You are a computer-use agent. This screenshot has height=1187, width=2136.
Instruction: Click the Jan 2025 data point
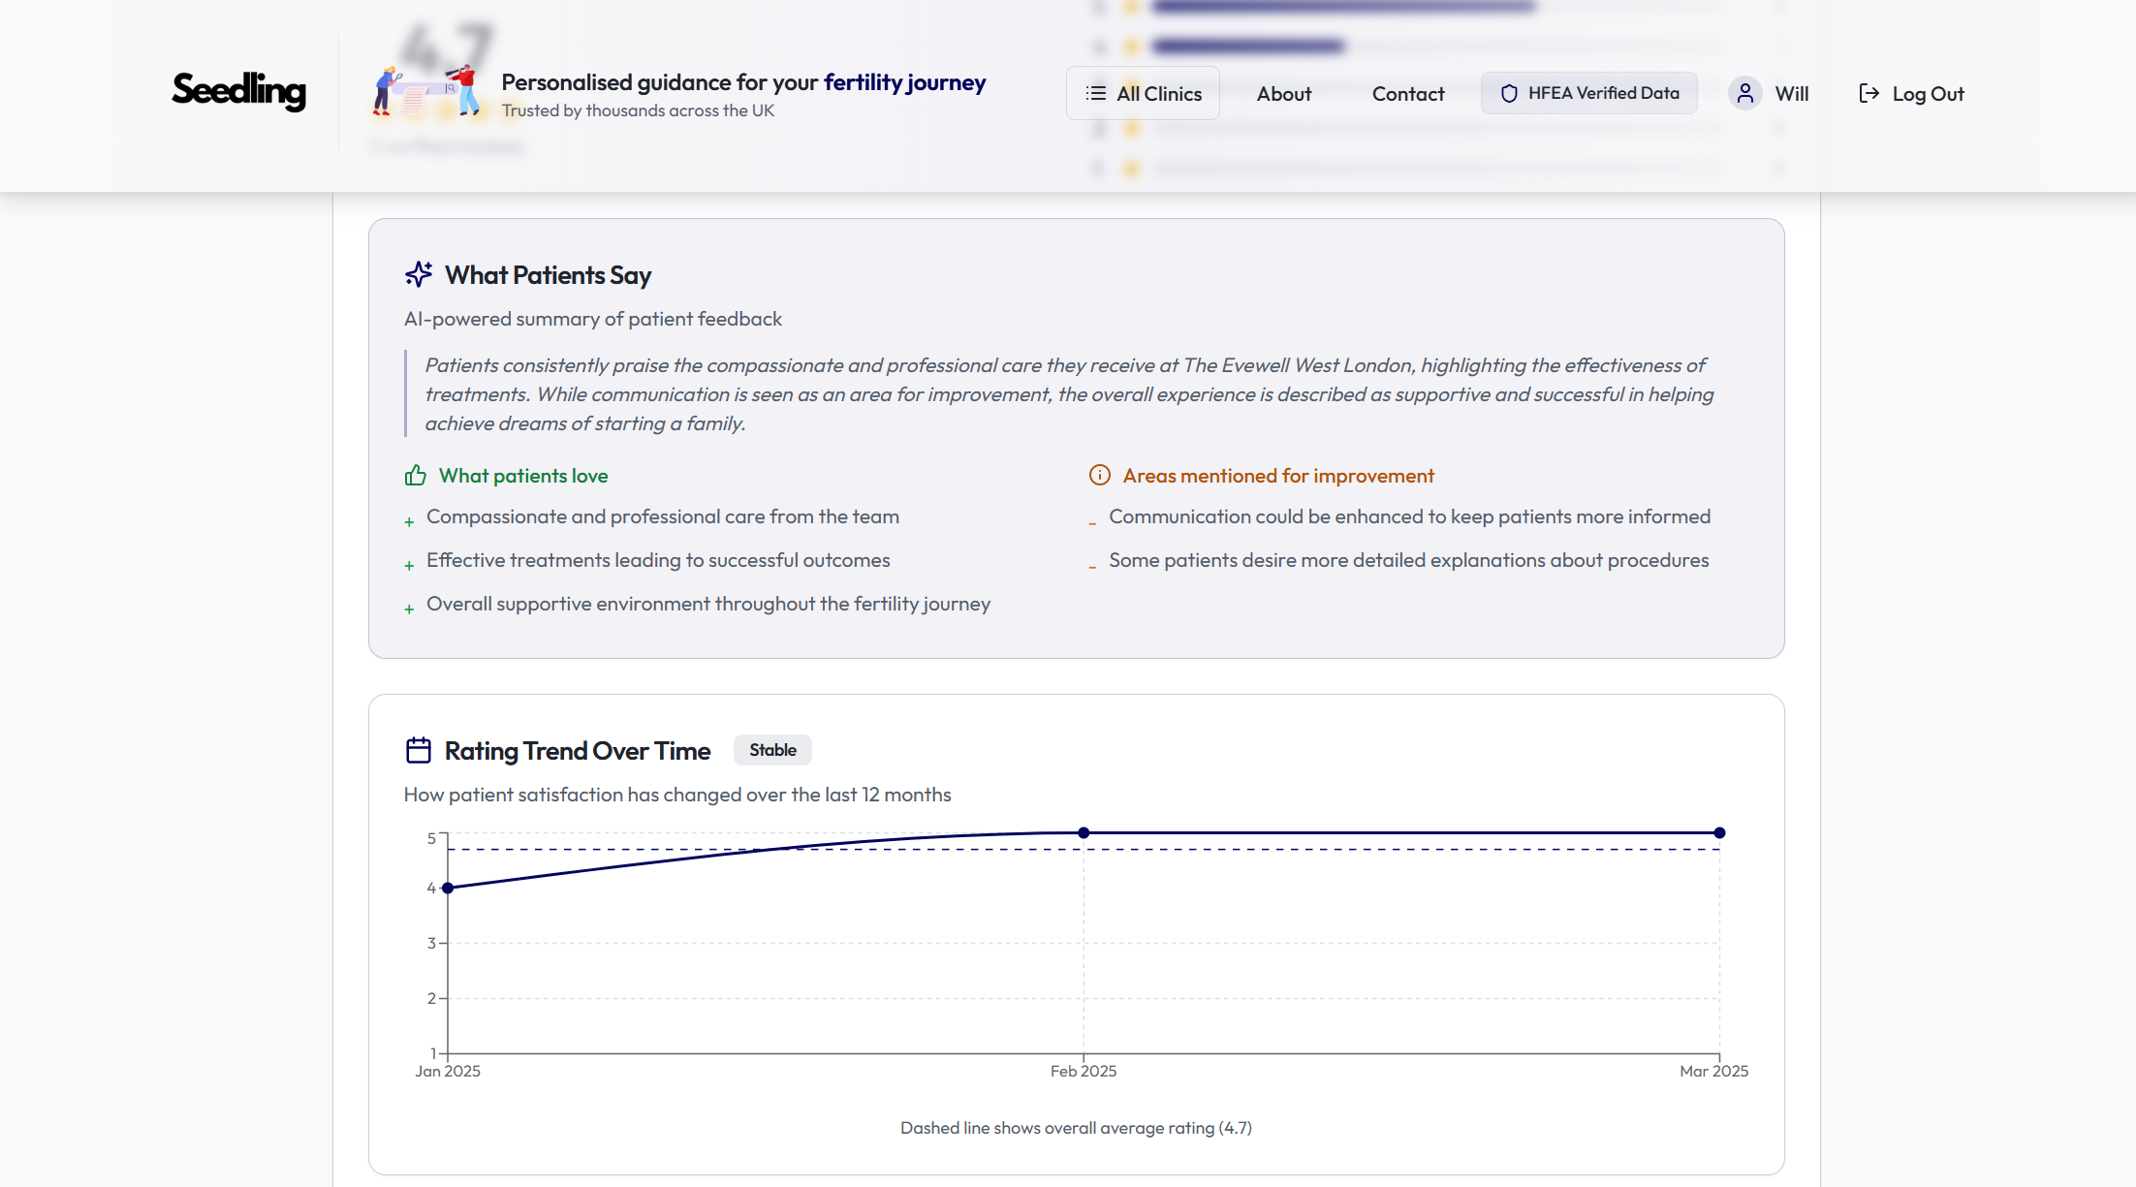tap(448, 888)
